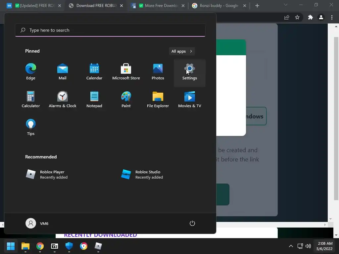Open Microsoft Store

point(126,72)
